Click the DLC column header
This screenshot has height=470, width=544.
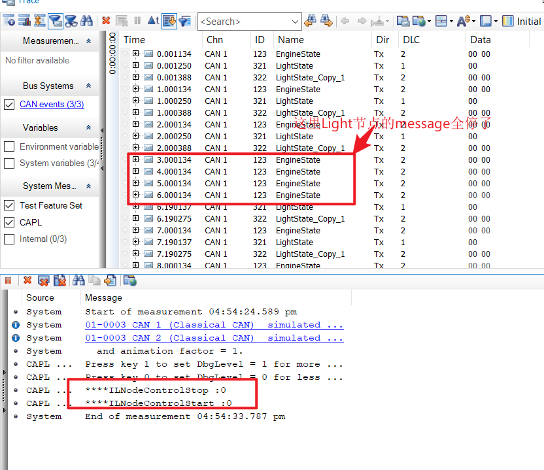click(411, 40)
